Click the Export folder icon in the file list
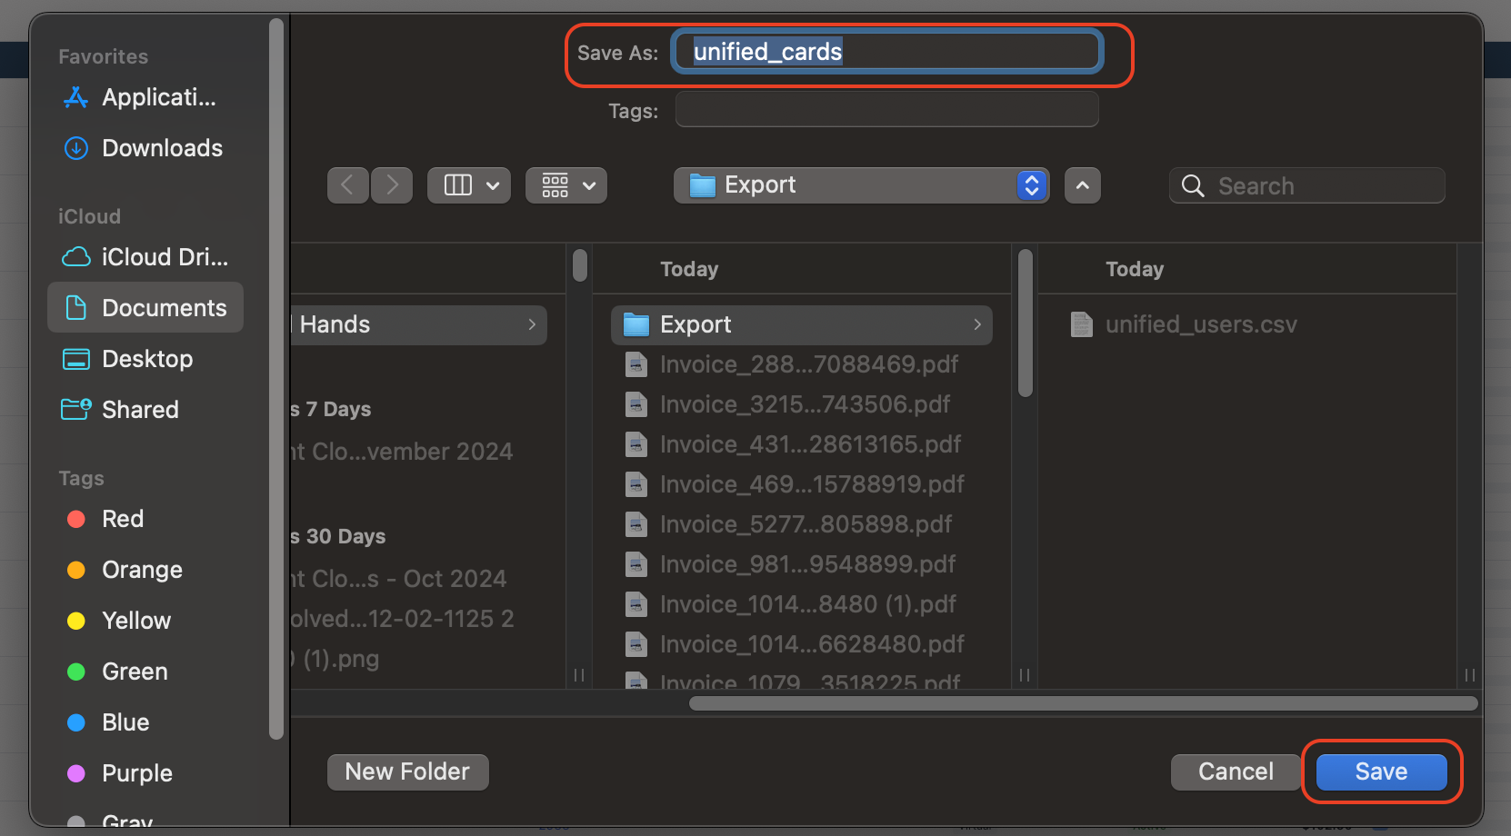 [636, 324]
